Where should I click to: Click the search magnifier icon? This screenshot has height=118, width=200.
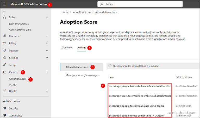[x=102, y=4]
